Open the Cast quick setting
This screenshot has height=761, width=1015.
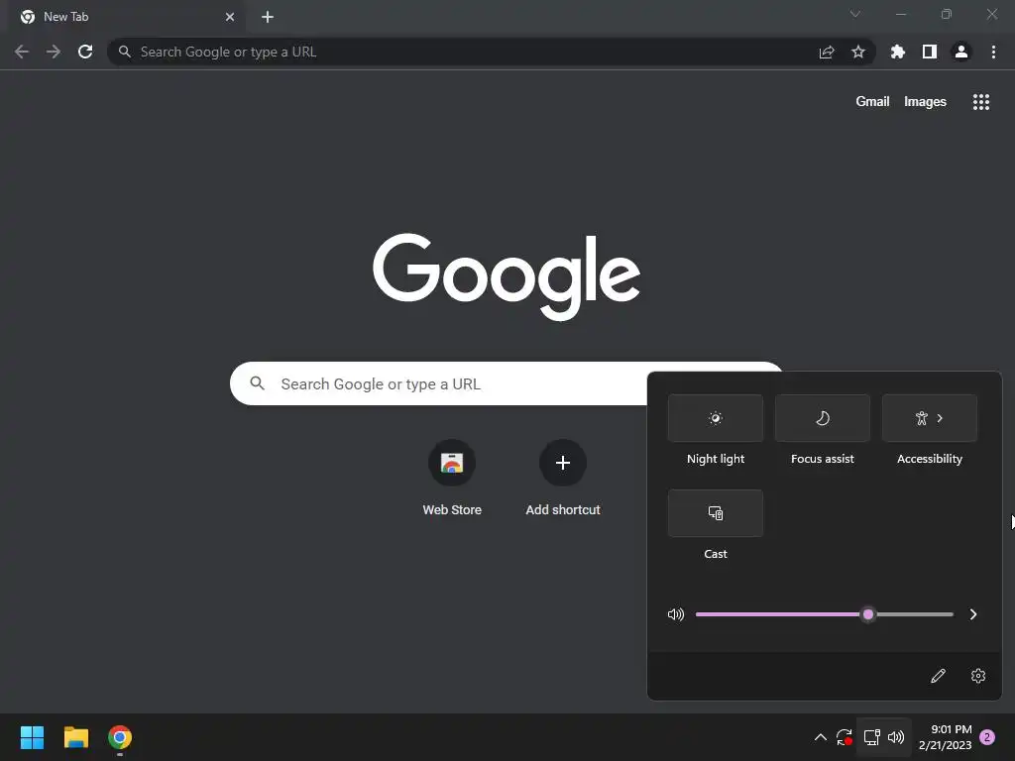pyautogui.click(x=716, y=513)
